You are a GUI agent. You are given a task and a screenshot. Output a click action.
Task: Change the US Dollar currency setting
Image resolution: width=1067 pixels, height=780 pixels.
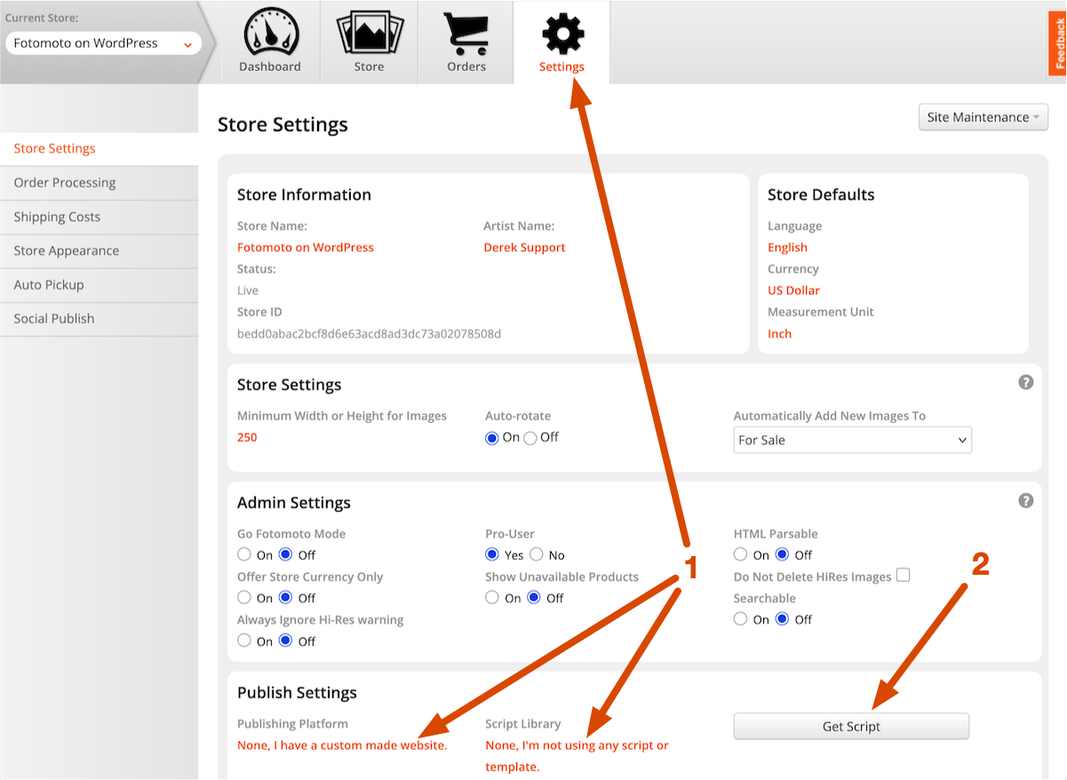pyautogui.click(x=793, y=291)
